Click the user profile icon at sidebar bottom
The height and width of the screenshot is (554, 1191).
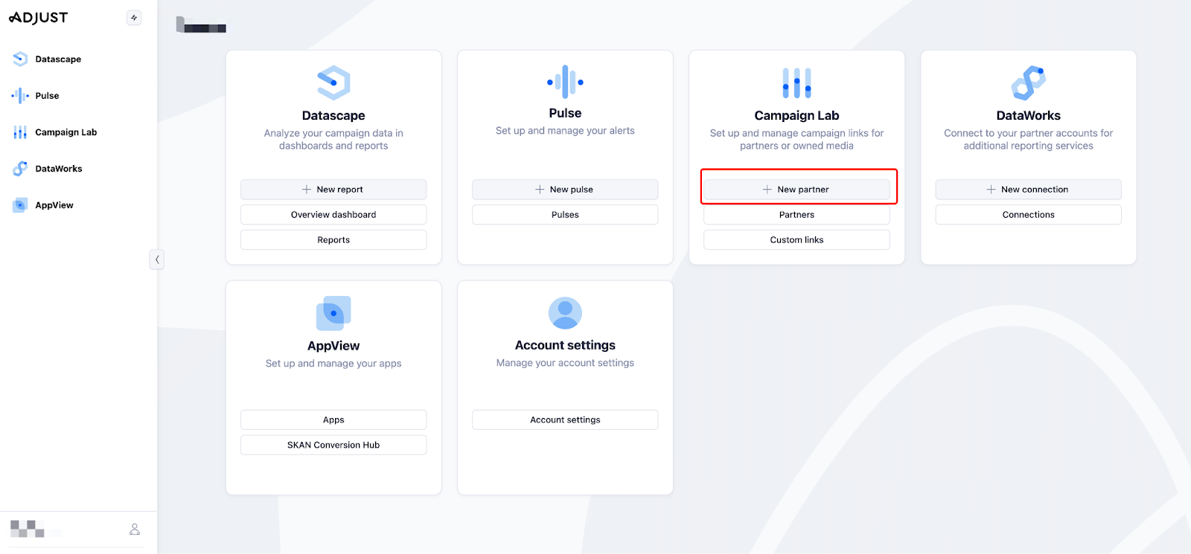135,529
